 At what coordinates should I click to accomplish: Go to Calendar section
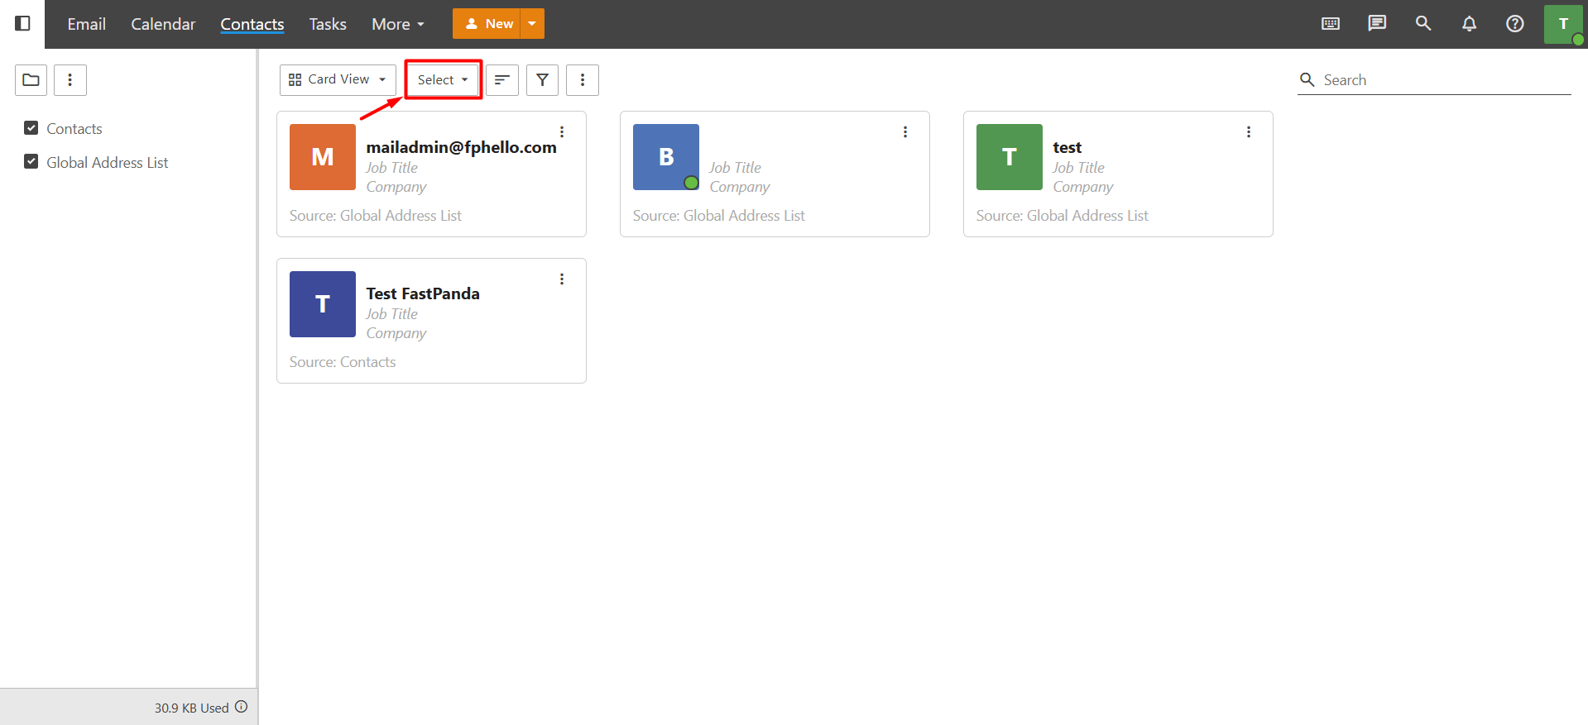click(163, 24)
